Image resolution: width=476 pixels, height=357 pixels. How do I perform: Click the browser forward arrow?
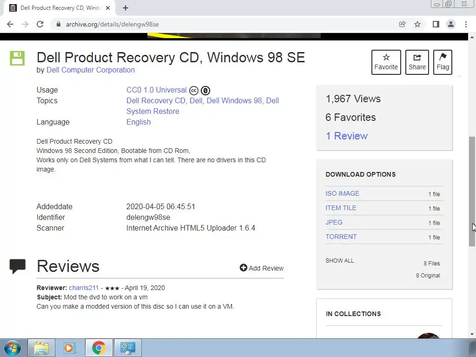(x=25, y=24)
